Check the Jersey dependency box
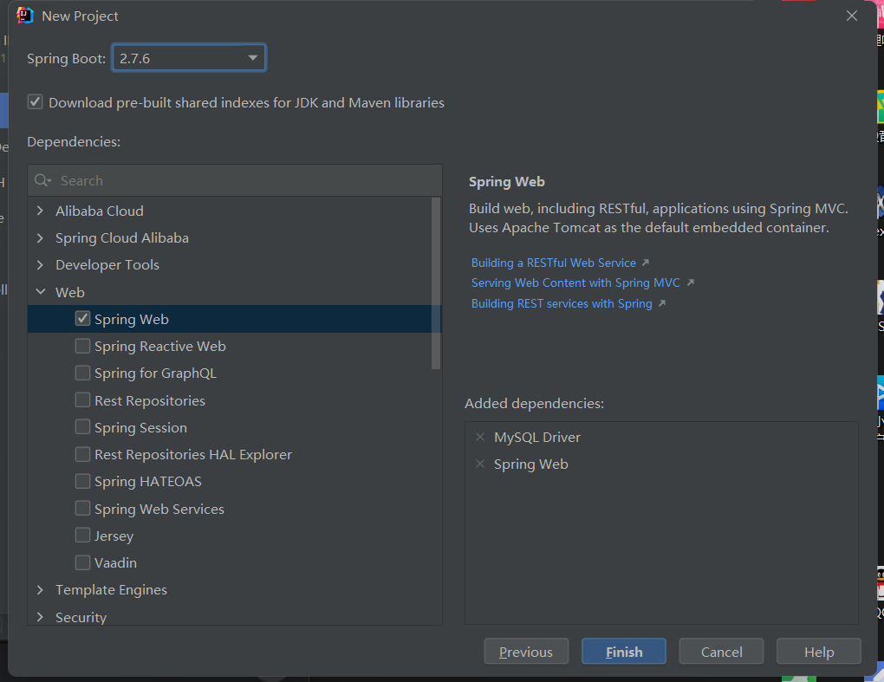 tap(82, 535)
